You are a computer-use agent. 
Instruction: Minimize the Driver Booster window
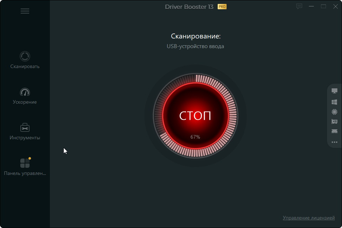[312, 6]
